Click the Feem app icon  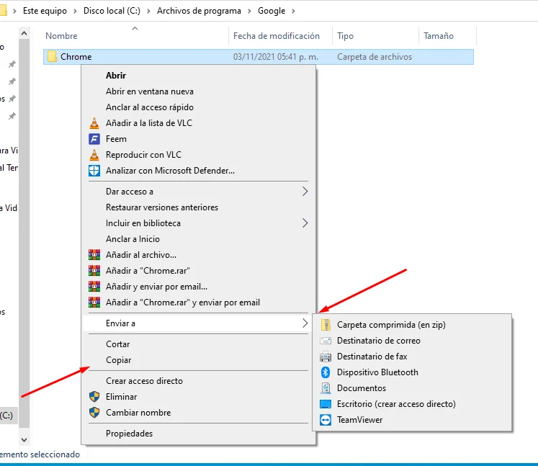coord(94,139)
